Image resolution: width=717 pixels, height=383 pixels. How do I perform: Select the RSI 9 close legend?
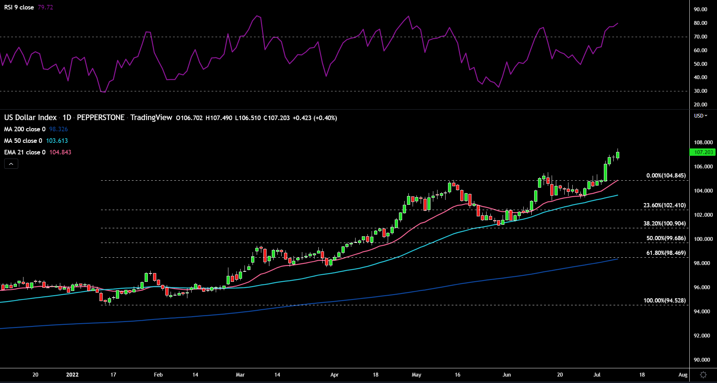pyautogui.click(x=19, y=7)
